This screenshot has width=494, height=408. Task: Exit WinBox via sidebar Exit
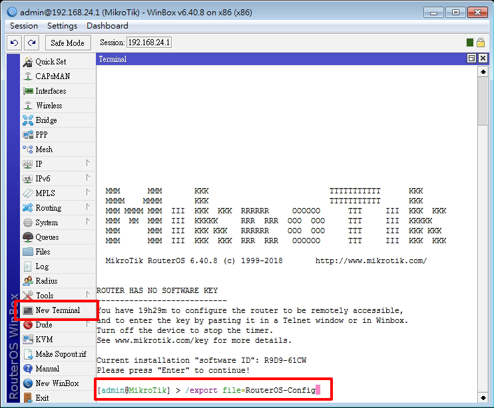58,398
